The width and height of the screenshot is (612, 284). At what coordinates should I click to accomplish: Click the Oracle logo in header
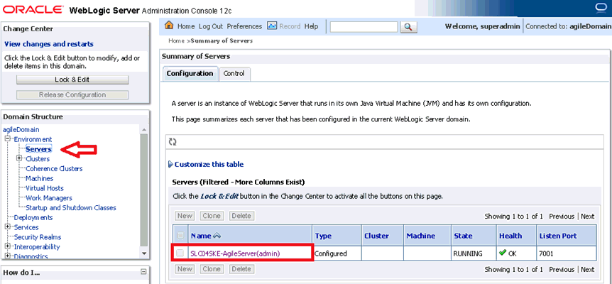tap(33, 9)
